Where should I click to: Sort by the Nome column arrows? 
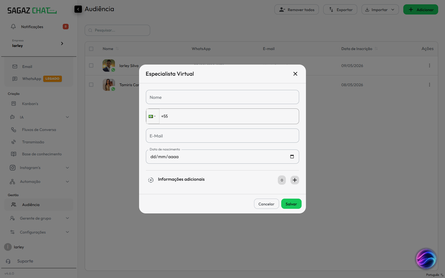(x=117, y=49)
